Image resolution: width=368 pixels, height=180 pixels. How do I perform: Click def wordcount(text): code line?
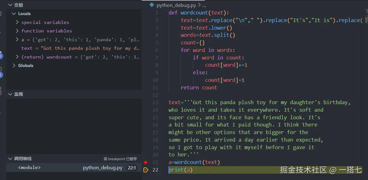tap(199, 13)
